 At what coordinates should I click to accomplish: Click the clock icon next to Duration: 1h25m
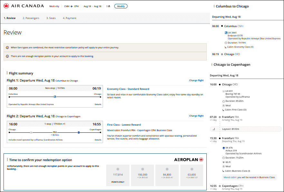click(x=223, y=158)
